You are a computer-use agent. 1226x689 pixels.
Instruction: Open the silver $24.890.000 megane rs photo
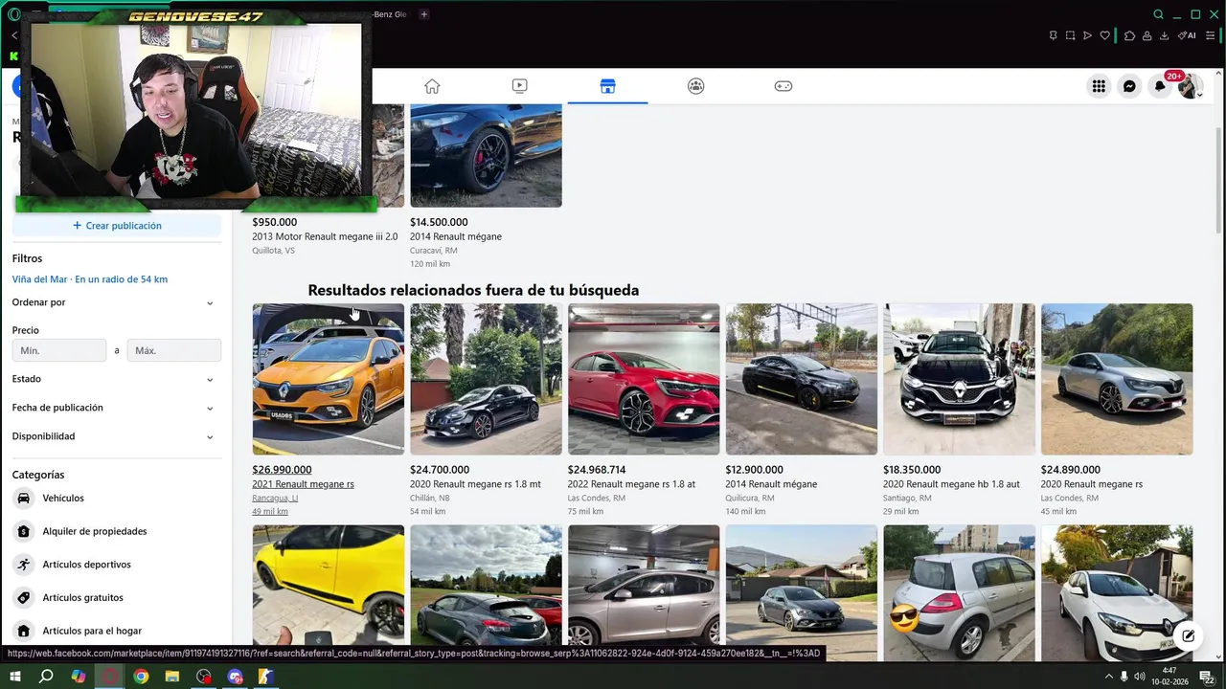tap(1117, 379)
